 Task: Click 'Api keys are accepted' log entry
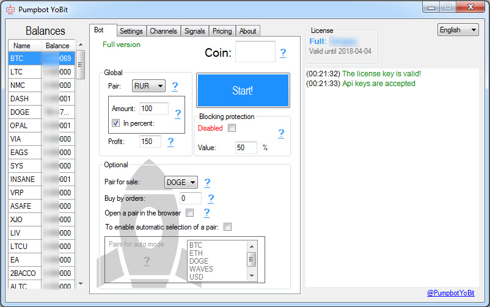(378, 84)
